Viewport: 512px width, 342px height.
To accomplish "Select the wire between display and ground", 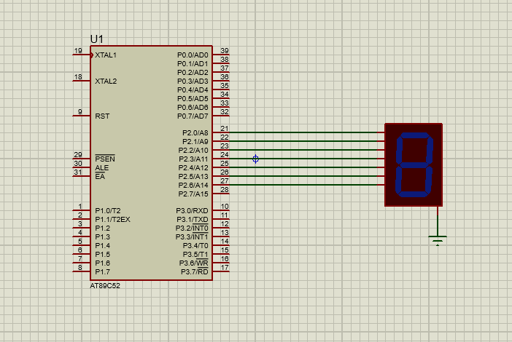I will click(x=438, y=224).
